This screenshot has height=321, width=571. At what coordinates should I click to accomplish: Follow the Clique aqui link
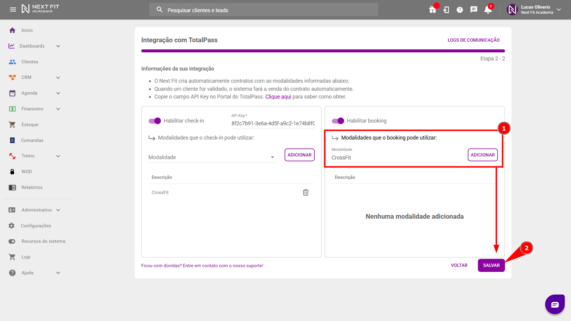pos(278,97)
